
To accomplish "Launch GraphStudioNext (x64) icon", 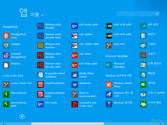I will pos(40,94).
